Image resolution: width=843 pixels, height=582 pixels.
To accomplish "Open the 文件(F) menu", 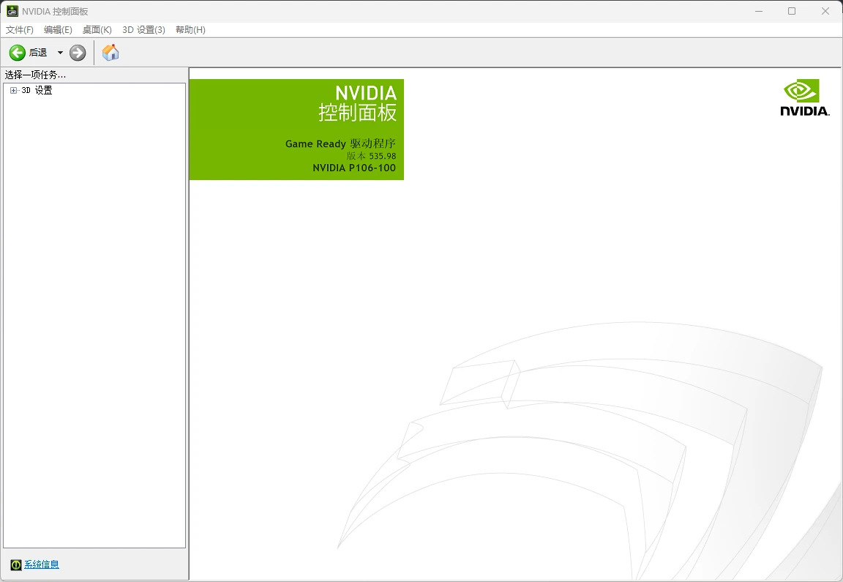I will 19,29.
